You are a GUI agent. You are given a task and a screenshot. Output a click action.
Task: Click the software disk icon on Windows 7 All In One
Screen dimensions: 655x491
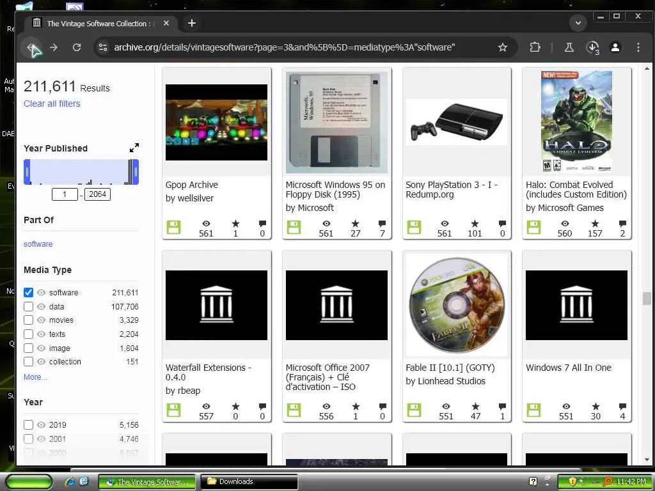(x=533, y=410)
